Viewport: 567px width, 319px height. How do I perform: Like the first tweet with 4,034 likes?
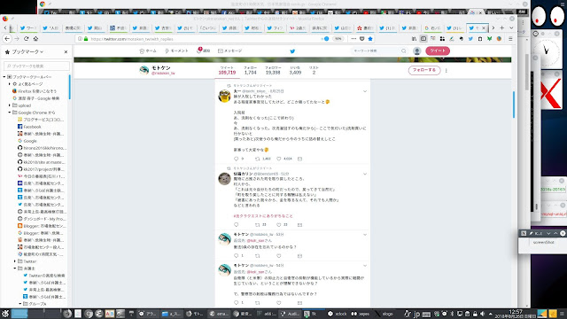279,159
